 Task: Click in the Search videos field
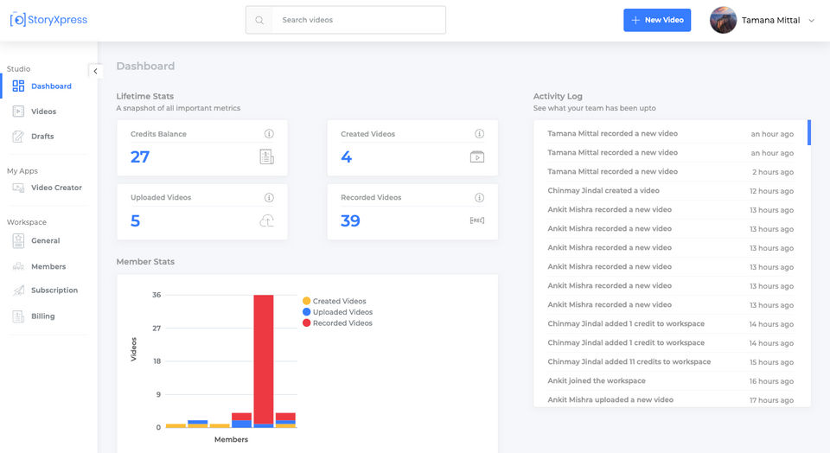point(358,20)
